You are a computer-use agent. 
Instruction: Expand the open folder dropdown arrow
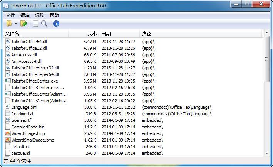pos(16,24)
